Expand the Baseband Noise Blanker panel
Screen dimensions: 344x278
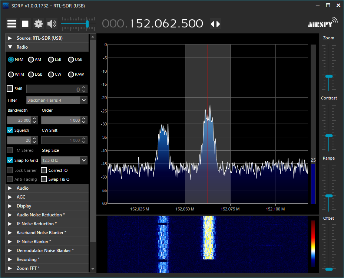(x=47, y=233)
